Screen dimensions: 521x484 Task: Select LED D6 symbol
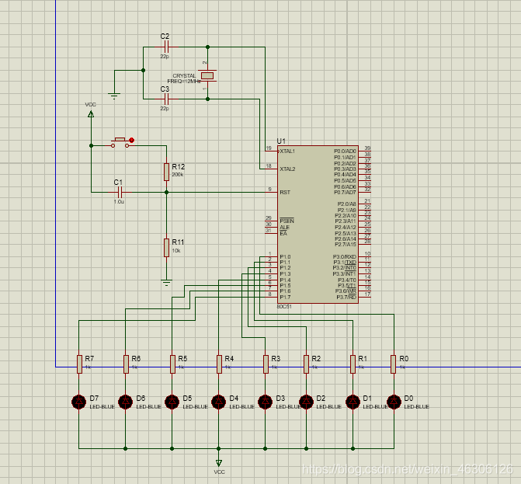pyautogui.click(x=125, y=402)
